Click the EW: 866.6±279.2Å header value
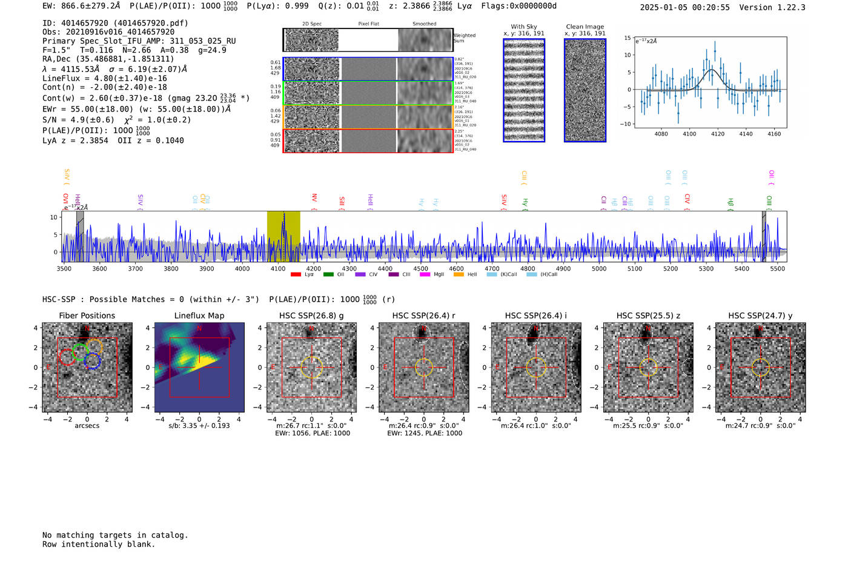848x577 pixels. [x=81, y=6]
